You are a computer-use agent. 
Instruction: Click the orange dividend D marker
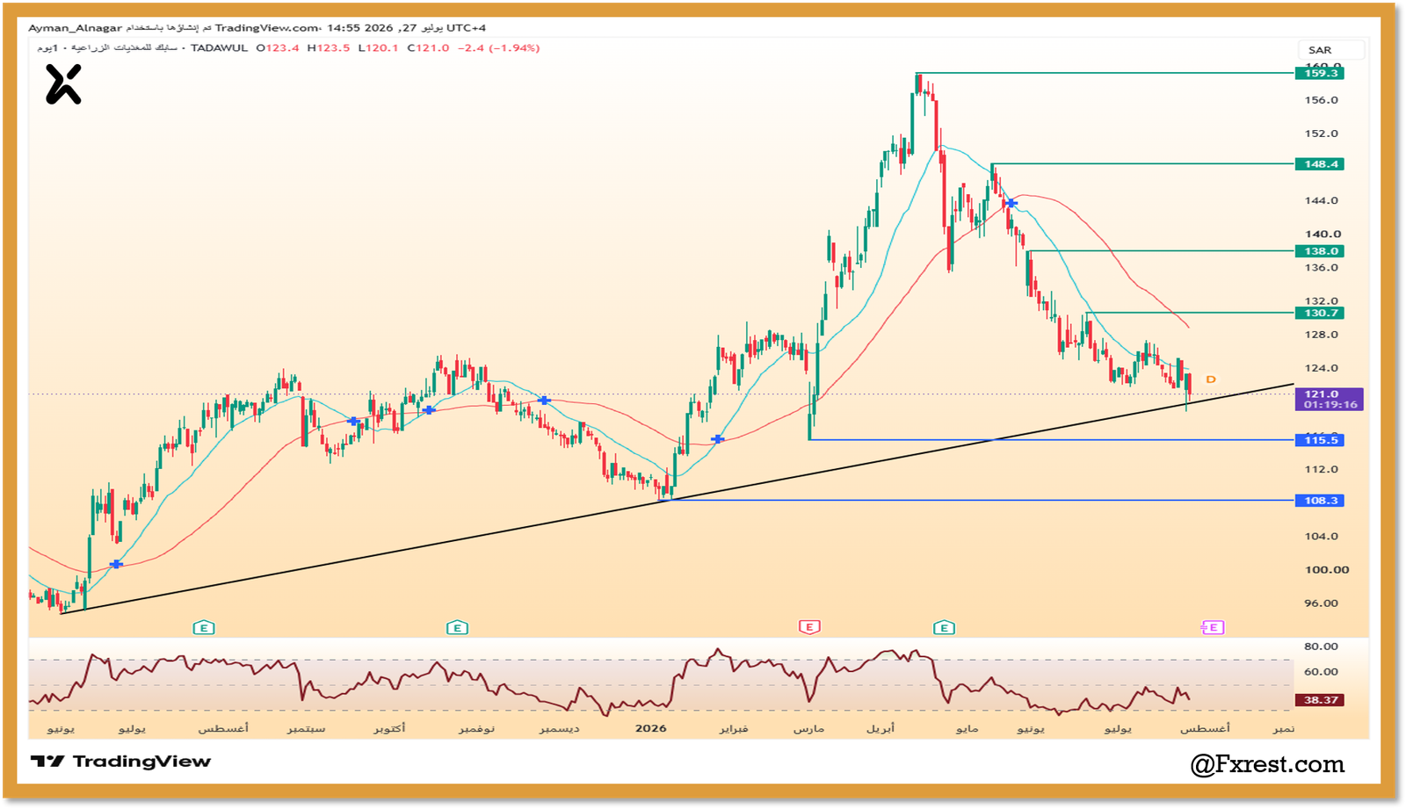point(1210,379)
